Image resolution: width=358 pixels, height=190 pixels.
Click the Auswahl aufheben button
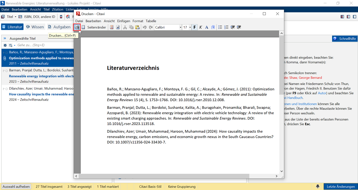[16, 186]
